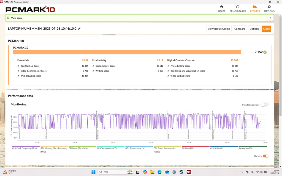The image size is (282, 176).
Task: Click the App Start-up marker on chart
Action: point(98,135)
